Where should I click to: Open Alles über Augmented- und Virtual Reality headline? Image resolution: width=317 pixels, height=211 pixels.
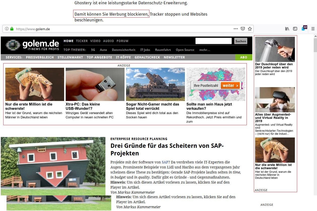(273, 118)
